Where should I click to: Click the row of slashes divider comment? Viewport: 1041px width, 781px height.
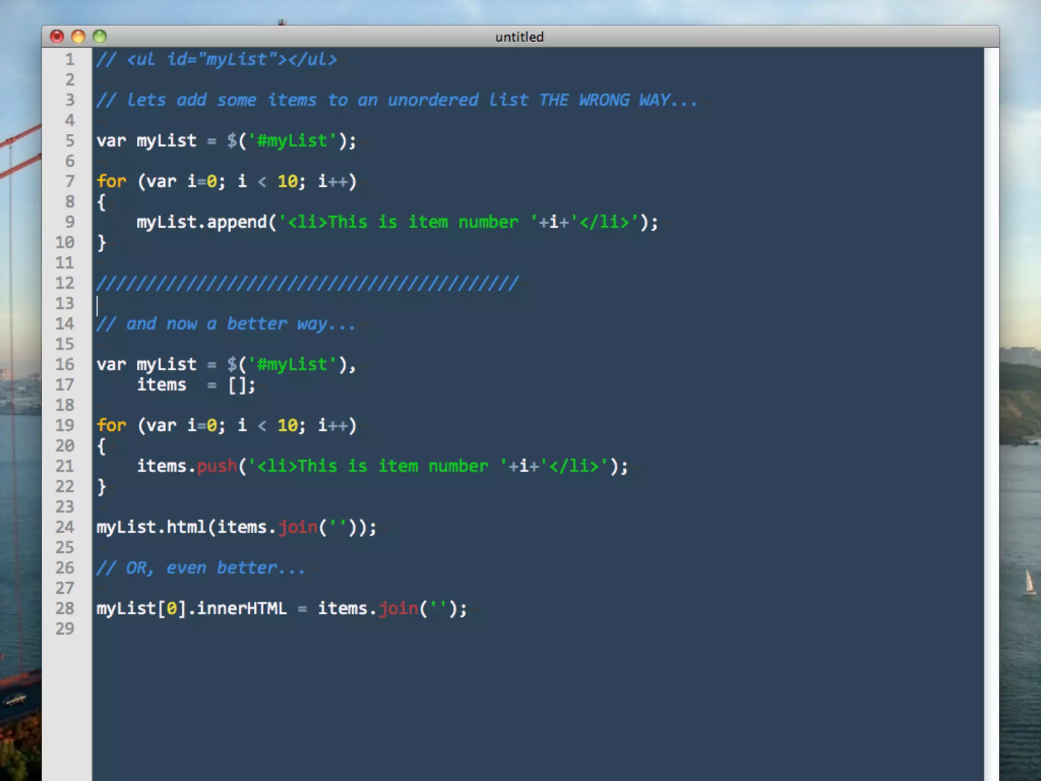click(x=307, y=283)
